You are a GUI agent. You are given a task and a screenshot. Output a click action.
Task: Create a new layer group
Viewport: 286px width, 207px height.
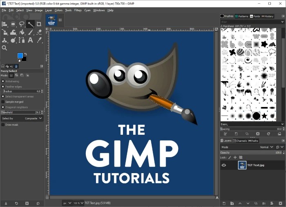(x=232, y=203)
